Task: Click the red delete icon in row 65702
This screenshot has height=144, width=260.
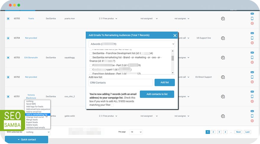Action: pyautogui.click(x=252, y=82)
